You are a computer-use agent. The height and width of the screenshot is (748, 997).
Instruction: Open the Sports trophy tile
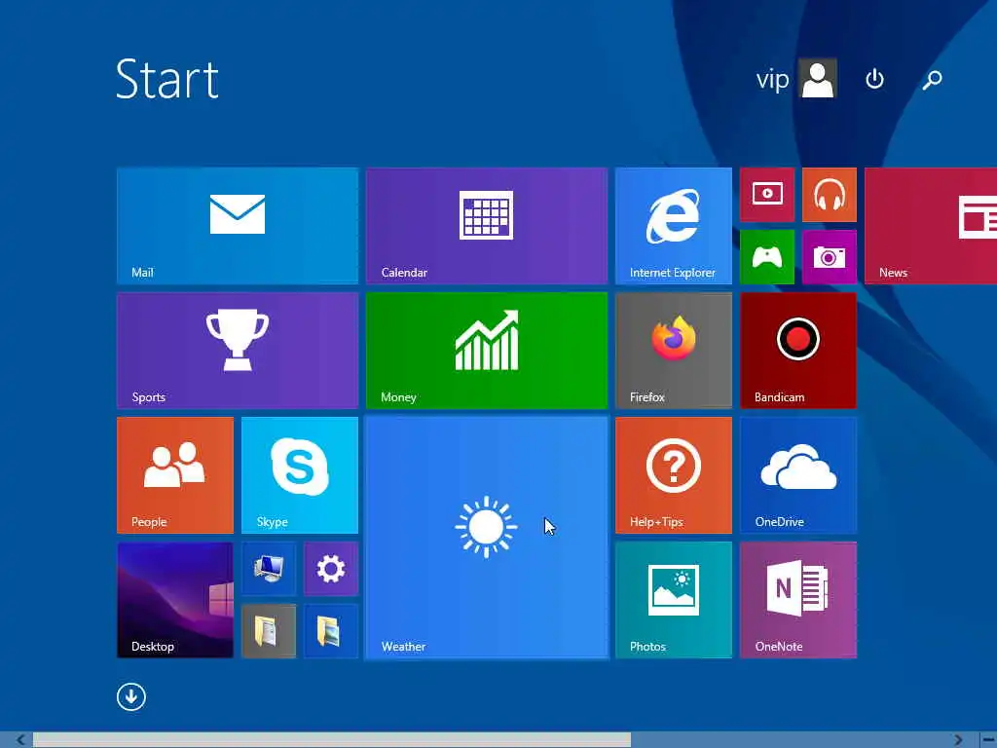pyautogui.click(x=238, y=351)
